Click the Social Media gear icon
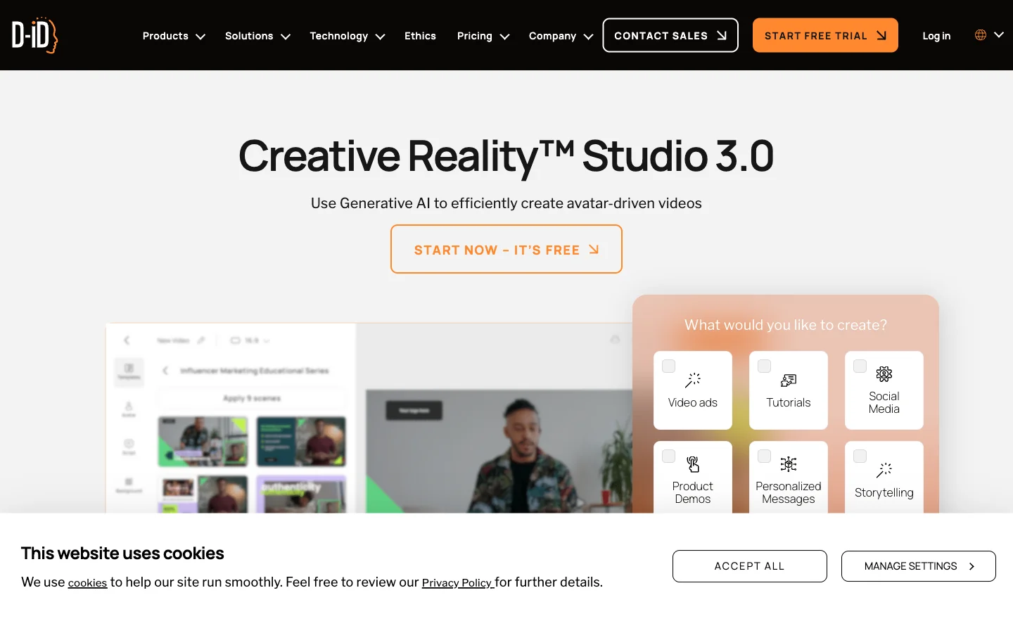 point(884,374)
